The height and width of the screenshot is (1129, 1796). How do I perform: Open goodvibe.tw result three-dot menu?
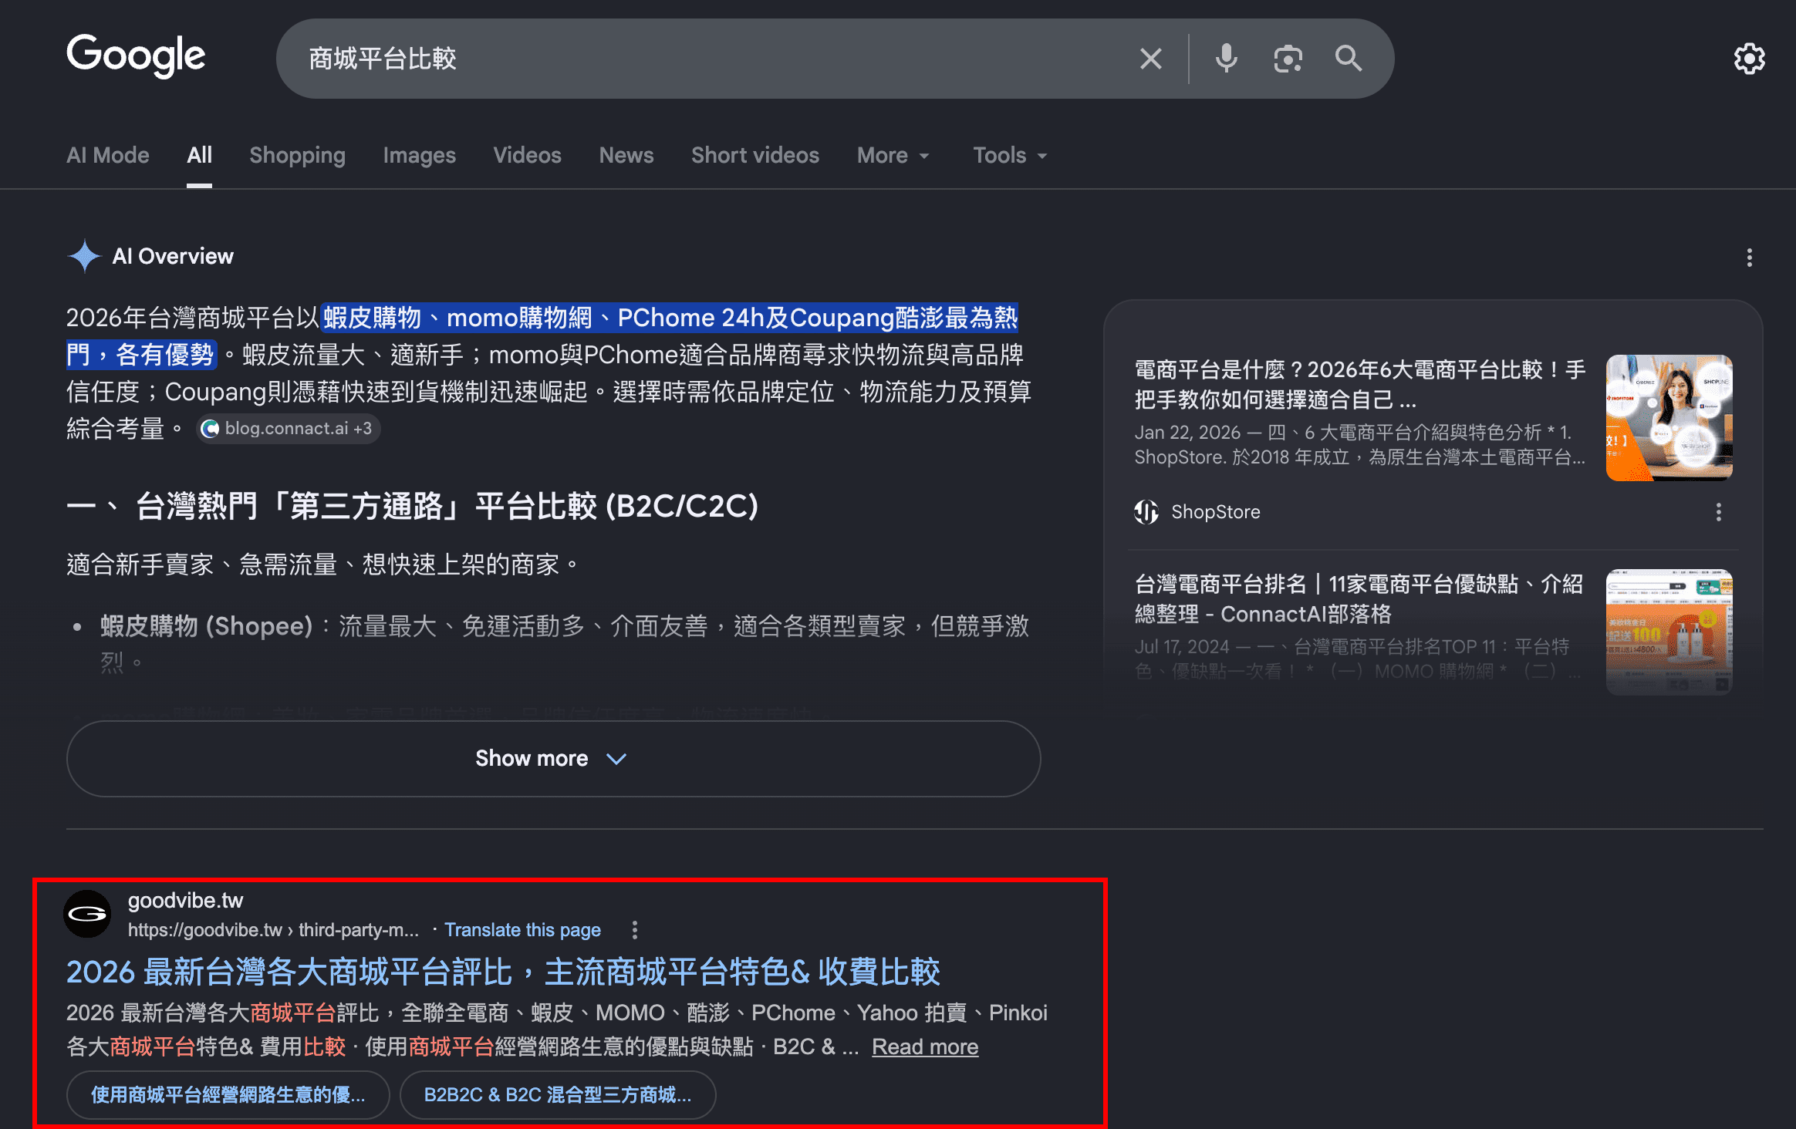(x=634, y=930)
